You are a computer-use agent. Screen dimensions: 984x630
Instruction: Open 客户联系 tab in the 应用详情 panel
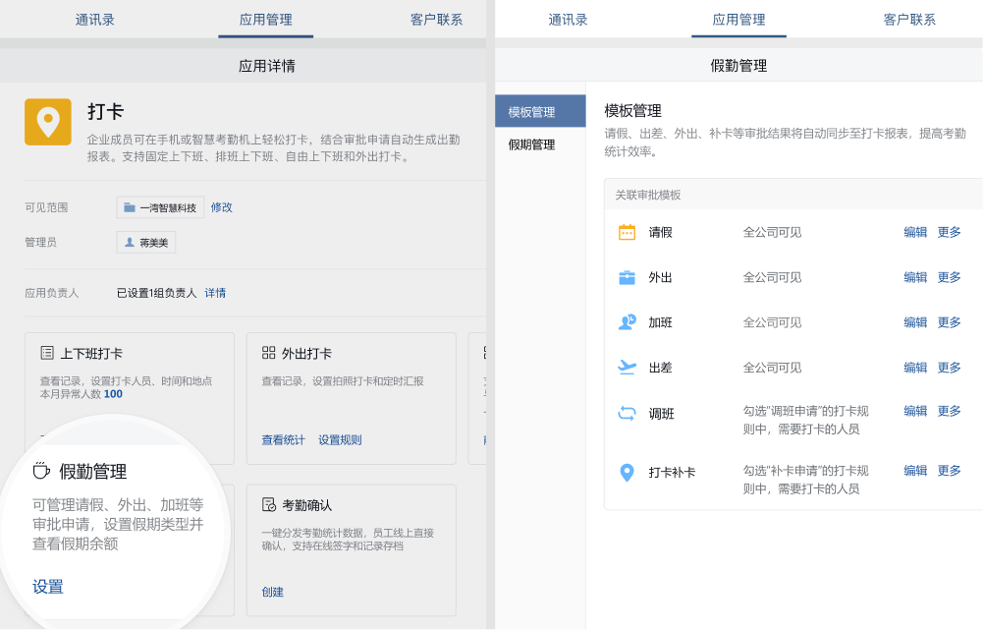coord(436,20)
